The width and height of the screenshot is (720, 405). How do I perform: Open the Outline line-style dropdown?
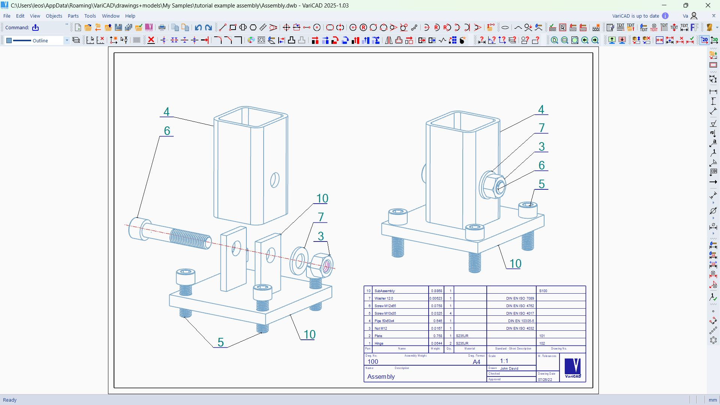click(67, 40)
